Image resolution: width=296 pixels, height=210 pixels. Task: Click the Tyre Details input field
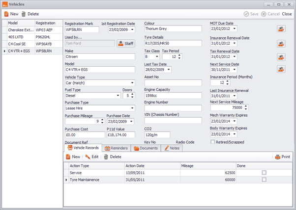(x=173, y=43)
